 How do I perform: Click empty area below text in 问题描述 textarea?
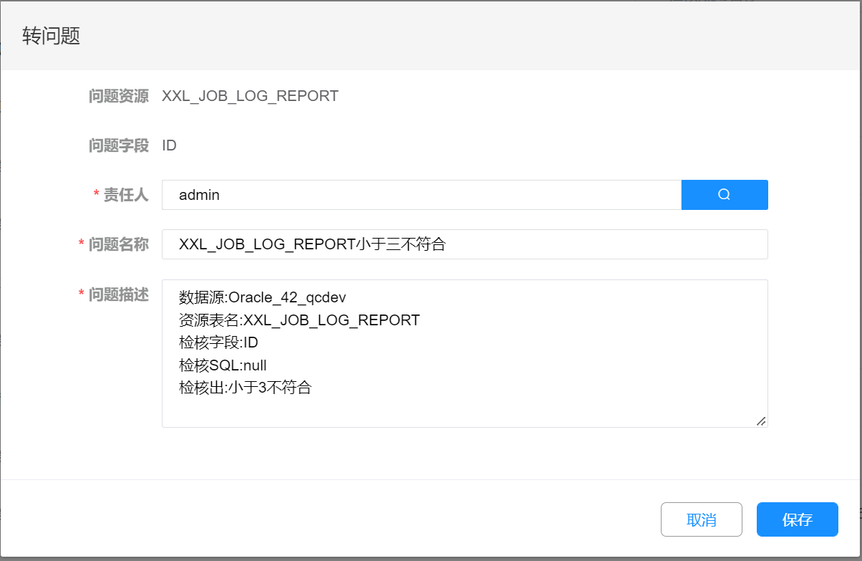tap(464, 411)
